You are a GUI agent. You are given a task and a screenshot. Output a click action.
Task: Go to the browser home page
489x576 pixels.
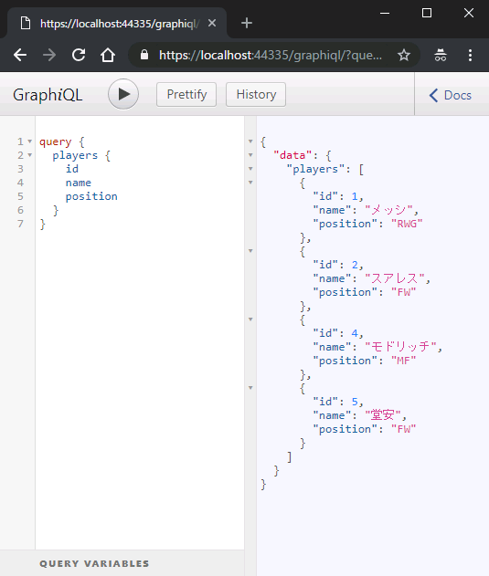coord(108,55)
